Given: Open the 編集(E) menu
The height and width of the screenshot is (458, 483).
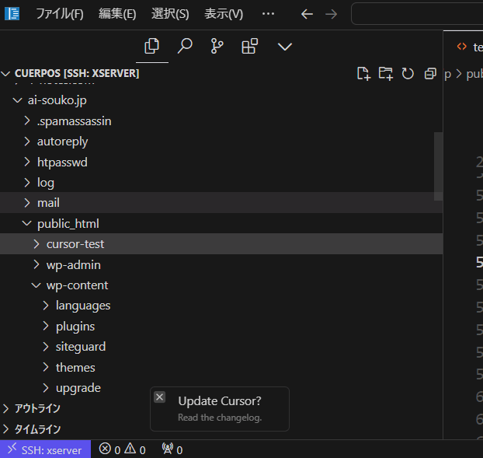Looking at the screenshot, I should (x=117, y=14).
